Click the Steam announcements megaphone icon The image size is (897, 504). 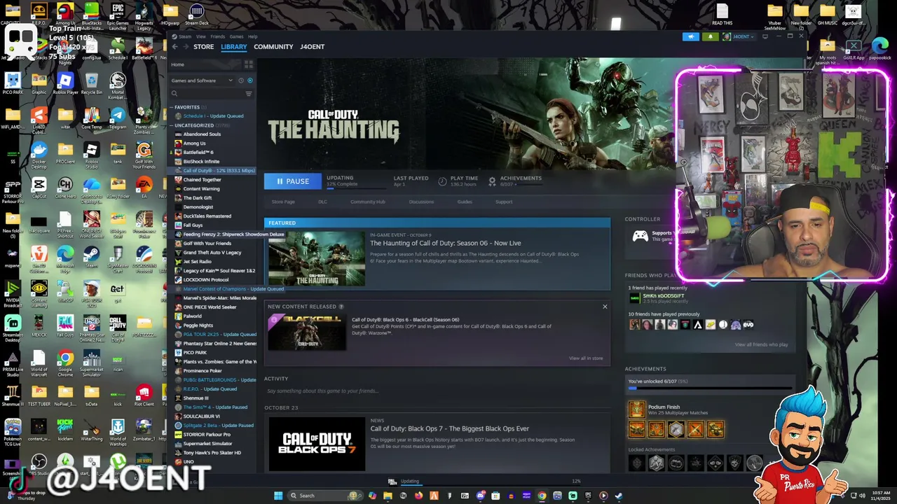click(x=691, y=36)
